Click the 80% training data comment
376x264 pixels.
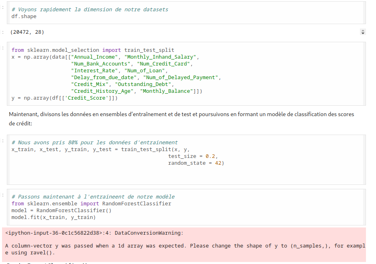[94, 143]
